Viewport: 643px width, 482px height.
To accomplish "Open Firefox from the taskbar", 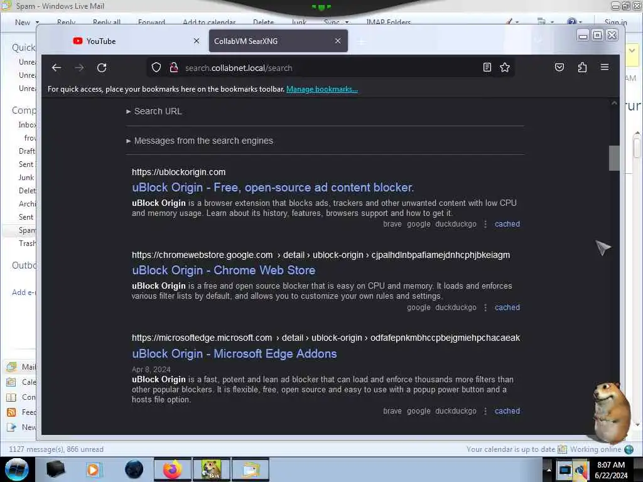I will [172, 469].
